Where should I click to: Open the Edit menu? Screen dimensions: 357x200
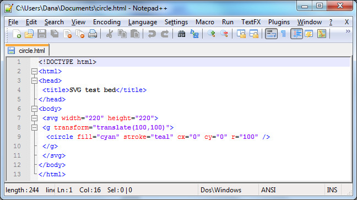31,22
